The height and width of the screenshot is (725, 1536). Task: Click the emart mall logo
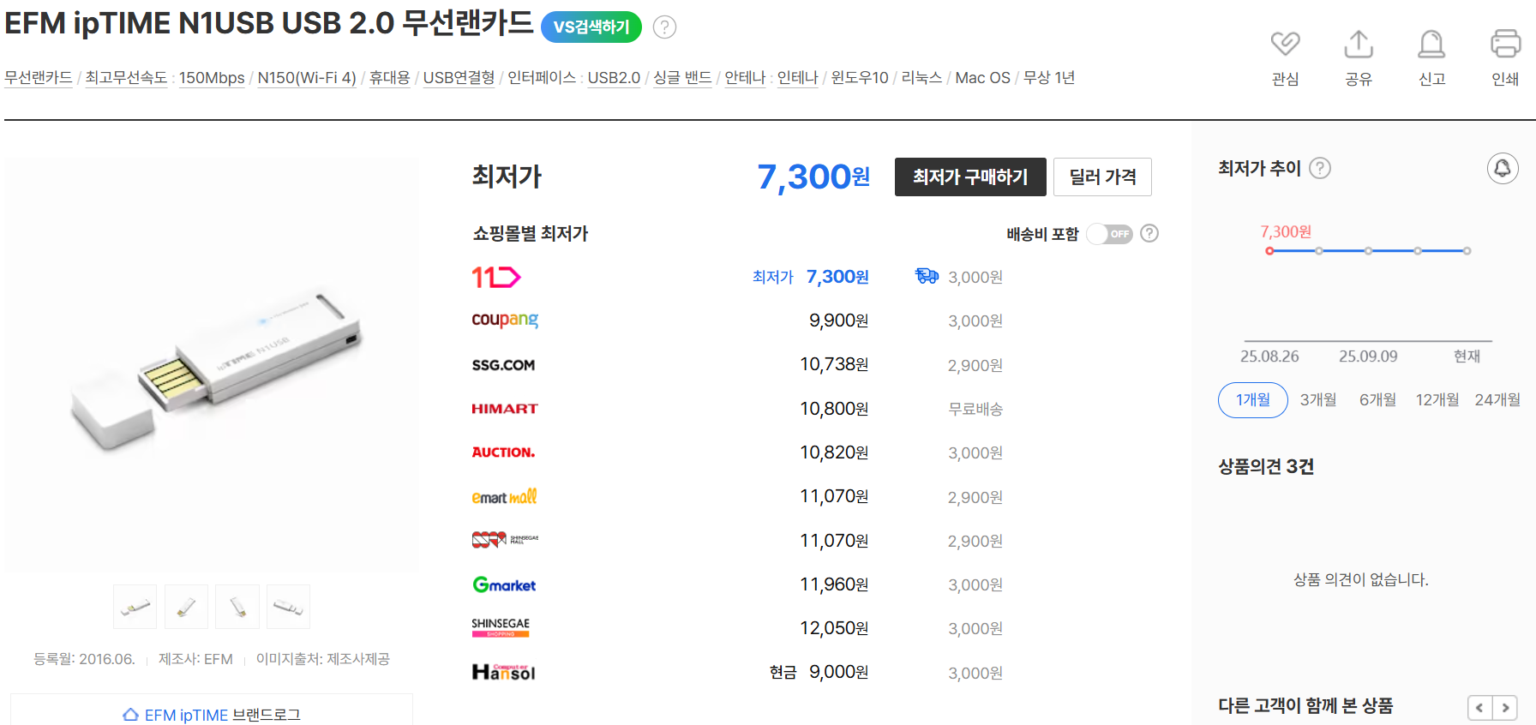pyautogui.click(x=504, y=497)
